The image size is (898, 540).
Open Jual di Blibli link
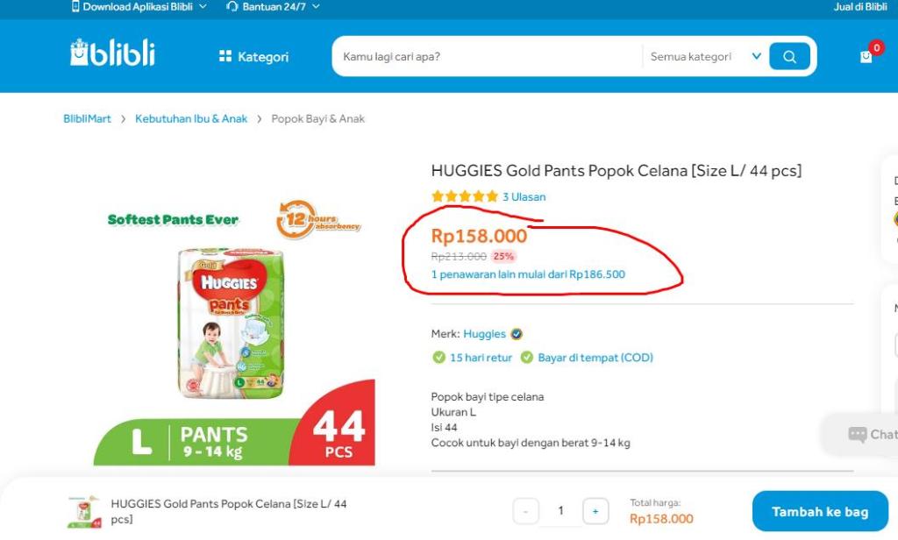[860, 7]
